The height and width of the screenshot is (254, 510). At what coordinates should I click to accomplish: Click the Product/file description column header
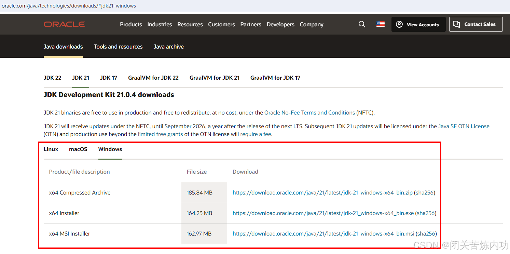click(x=80, y=172)
